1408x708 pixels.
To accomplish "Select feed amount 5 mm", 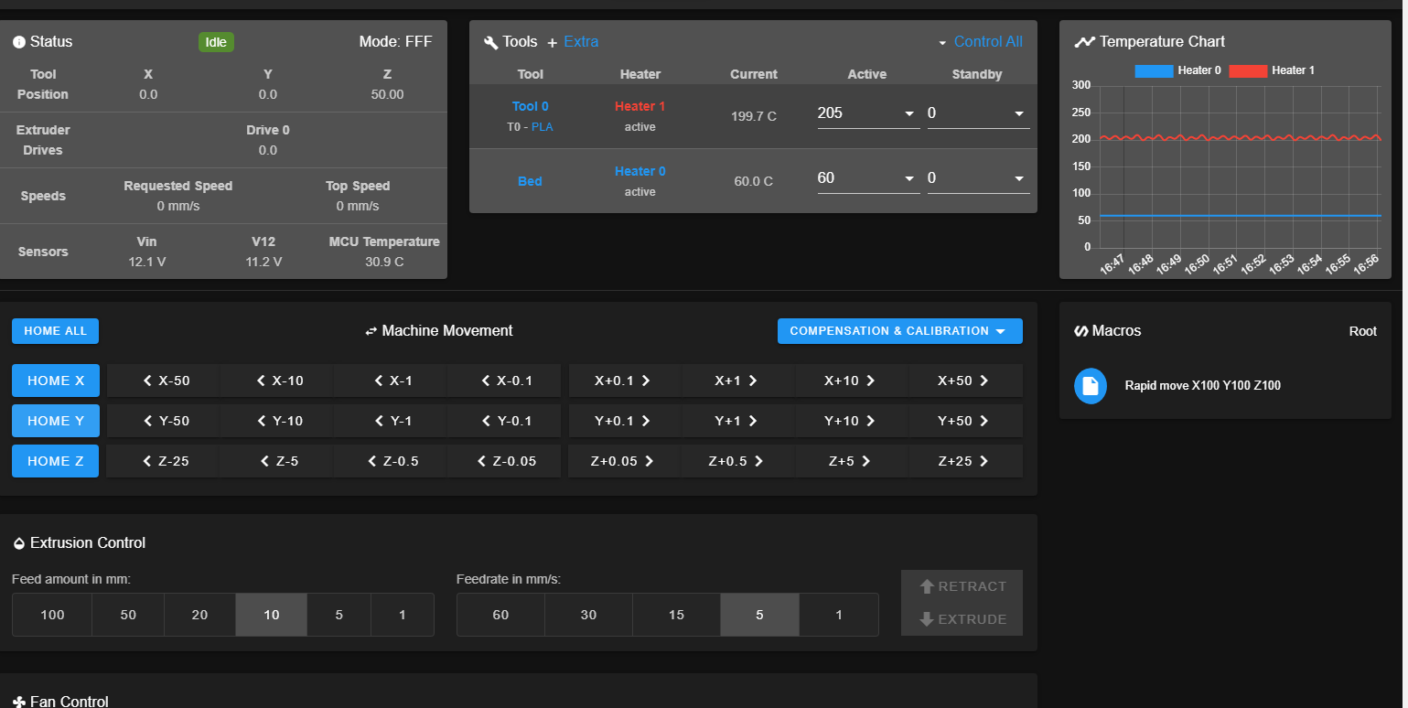I will tap(339, 615).
